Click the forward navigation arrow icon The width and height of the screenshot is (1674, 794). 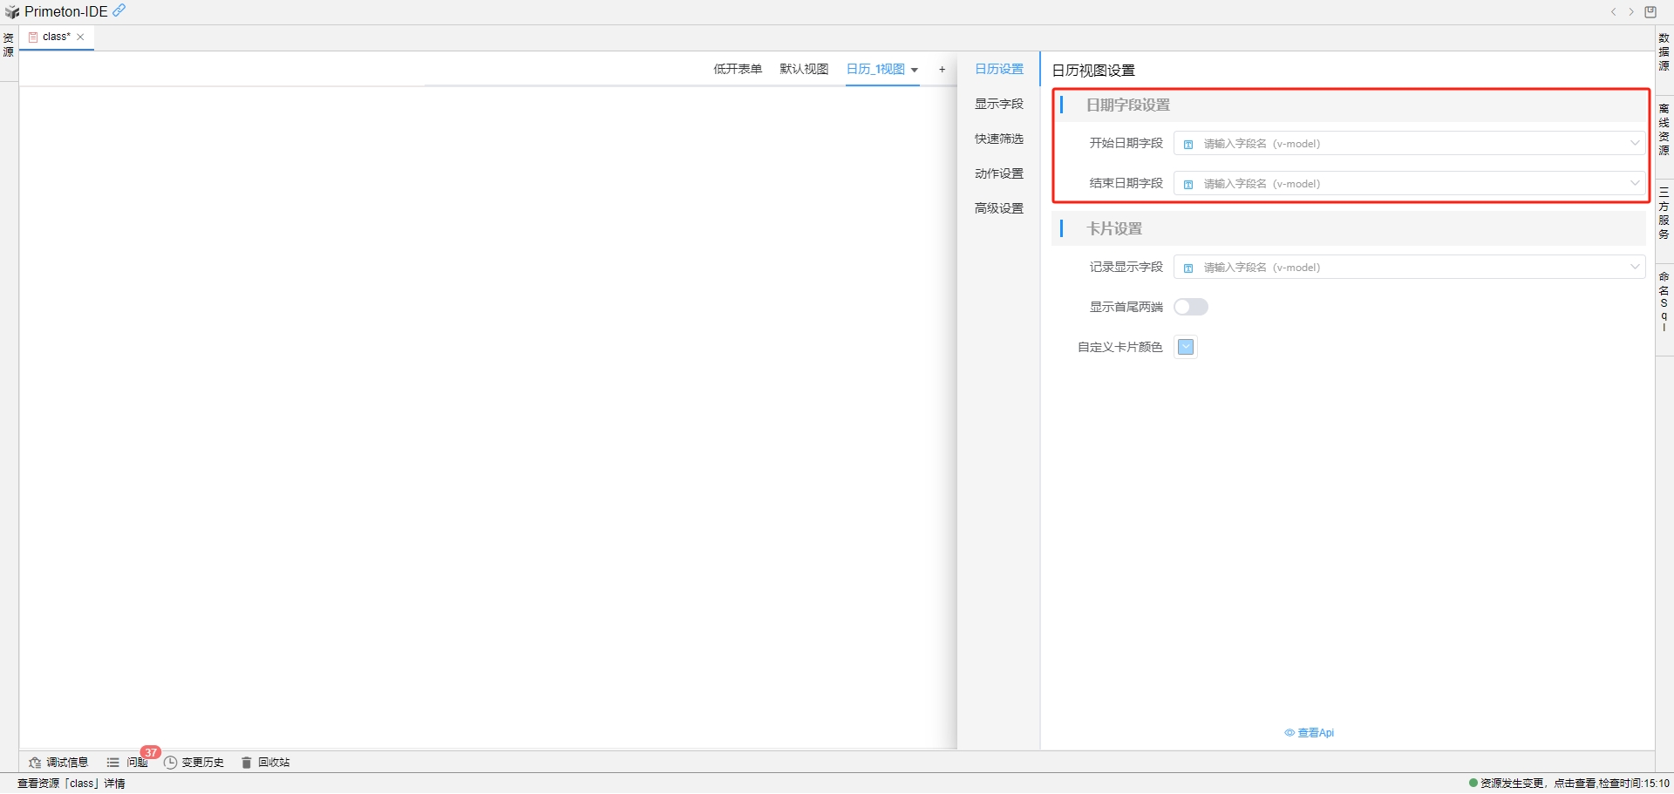[x=1631, y=12]
